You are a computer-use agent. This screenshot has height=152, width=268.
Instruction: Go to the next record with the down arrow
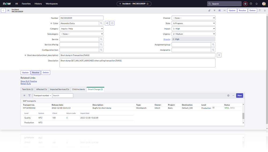tap(265, 10)
